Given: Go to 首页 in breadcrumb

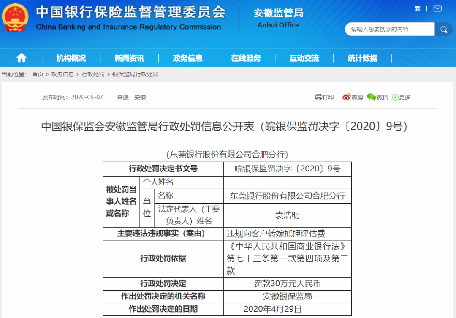Looking at the screenshot, I should click(38, 74).
